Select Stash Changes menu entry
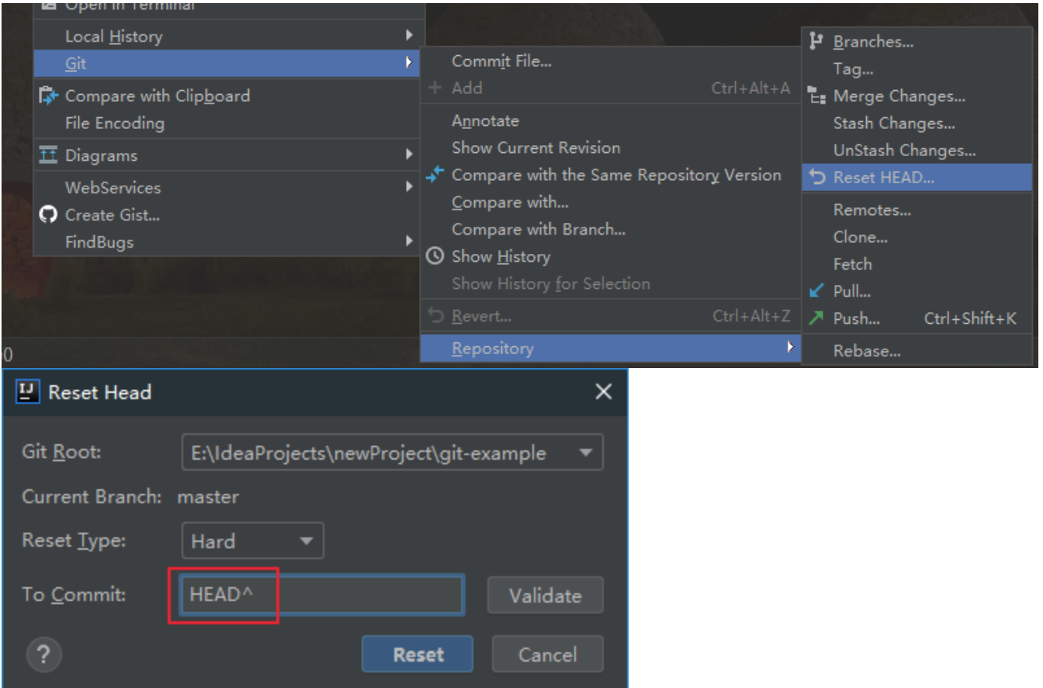1043x688 pixels. click(894, 123)
